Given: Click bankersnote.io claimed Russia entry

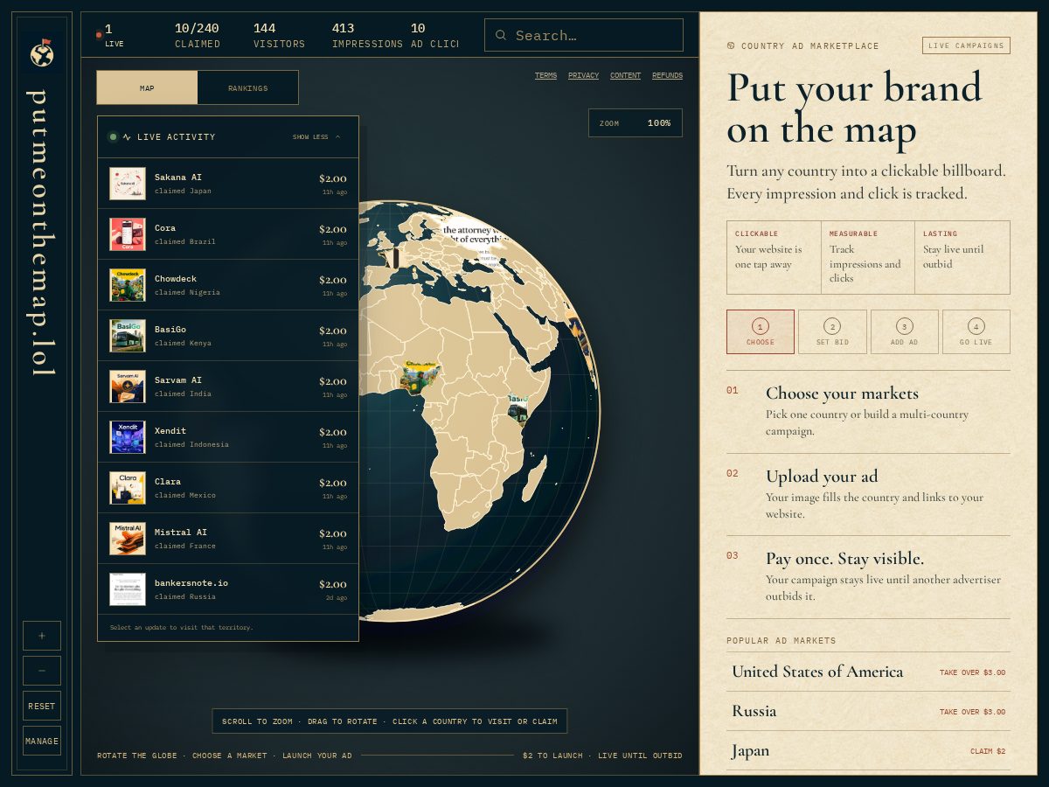Looking at the screenshot, I should click(x=228, y=589).
